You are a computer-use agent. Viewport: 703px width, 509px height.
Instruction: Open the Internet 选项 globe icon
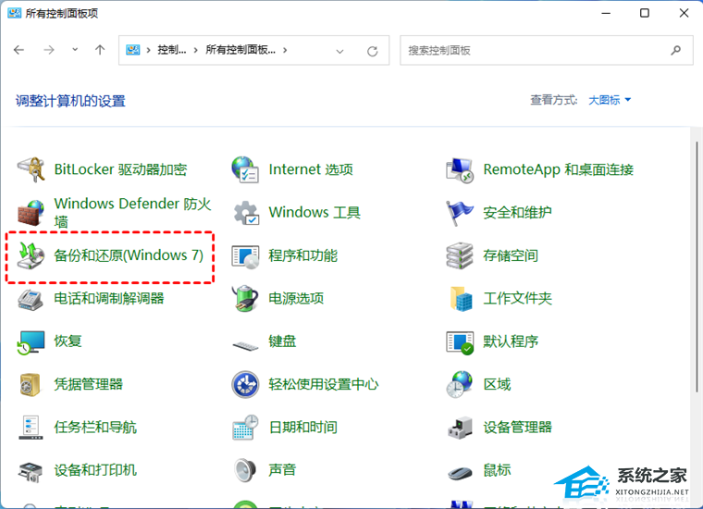pyautogui.click(x=245, y=169)
